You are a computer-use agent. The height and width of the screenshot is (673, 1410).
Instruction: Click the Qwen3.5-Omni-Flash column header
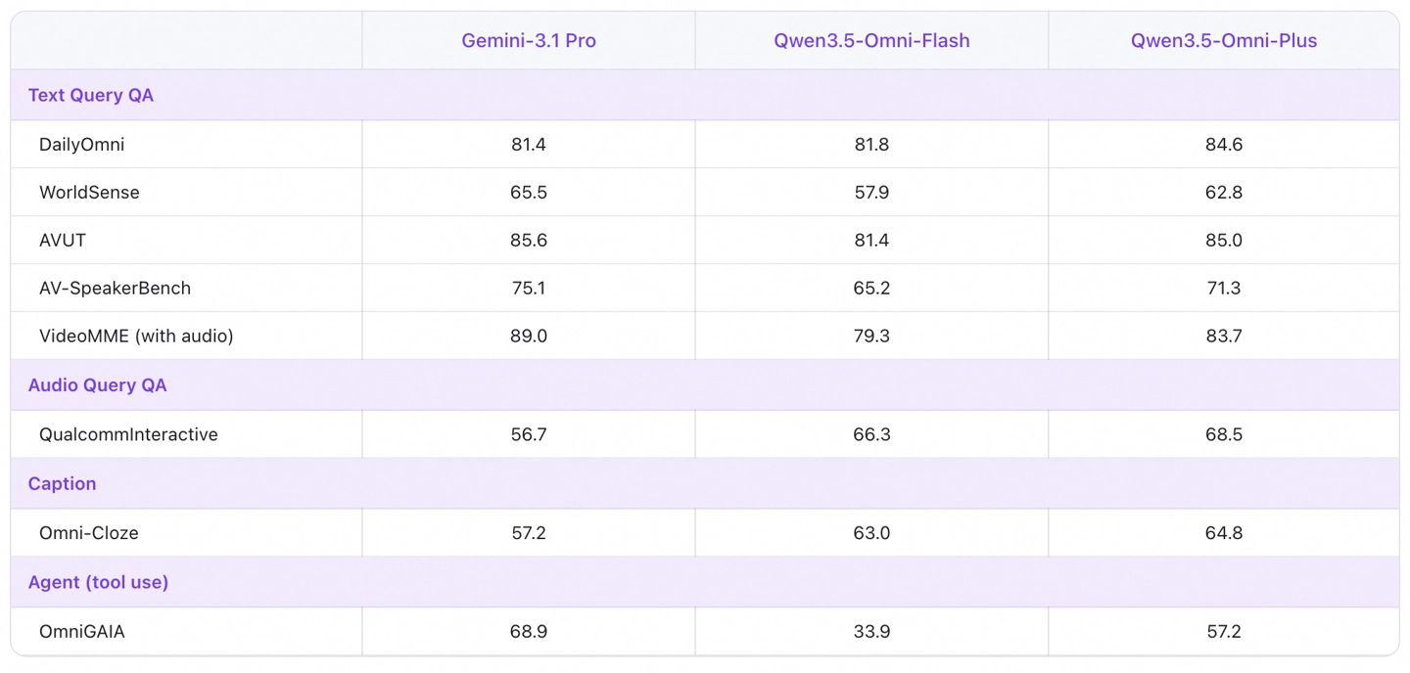871,41
